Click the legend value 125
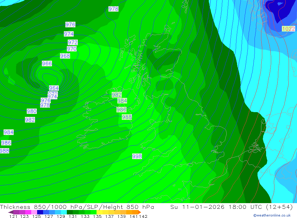 [37, 217]
